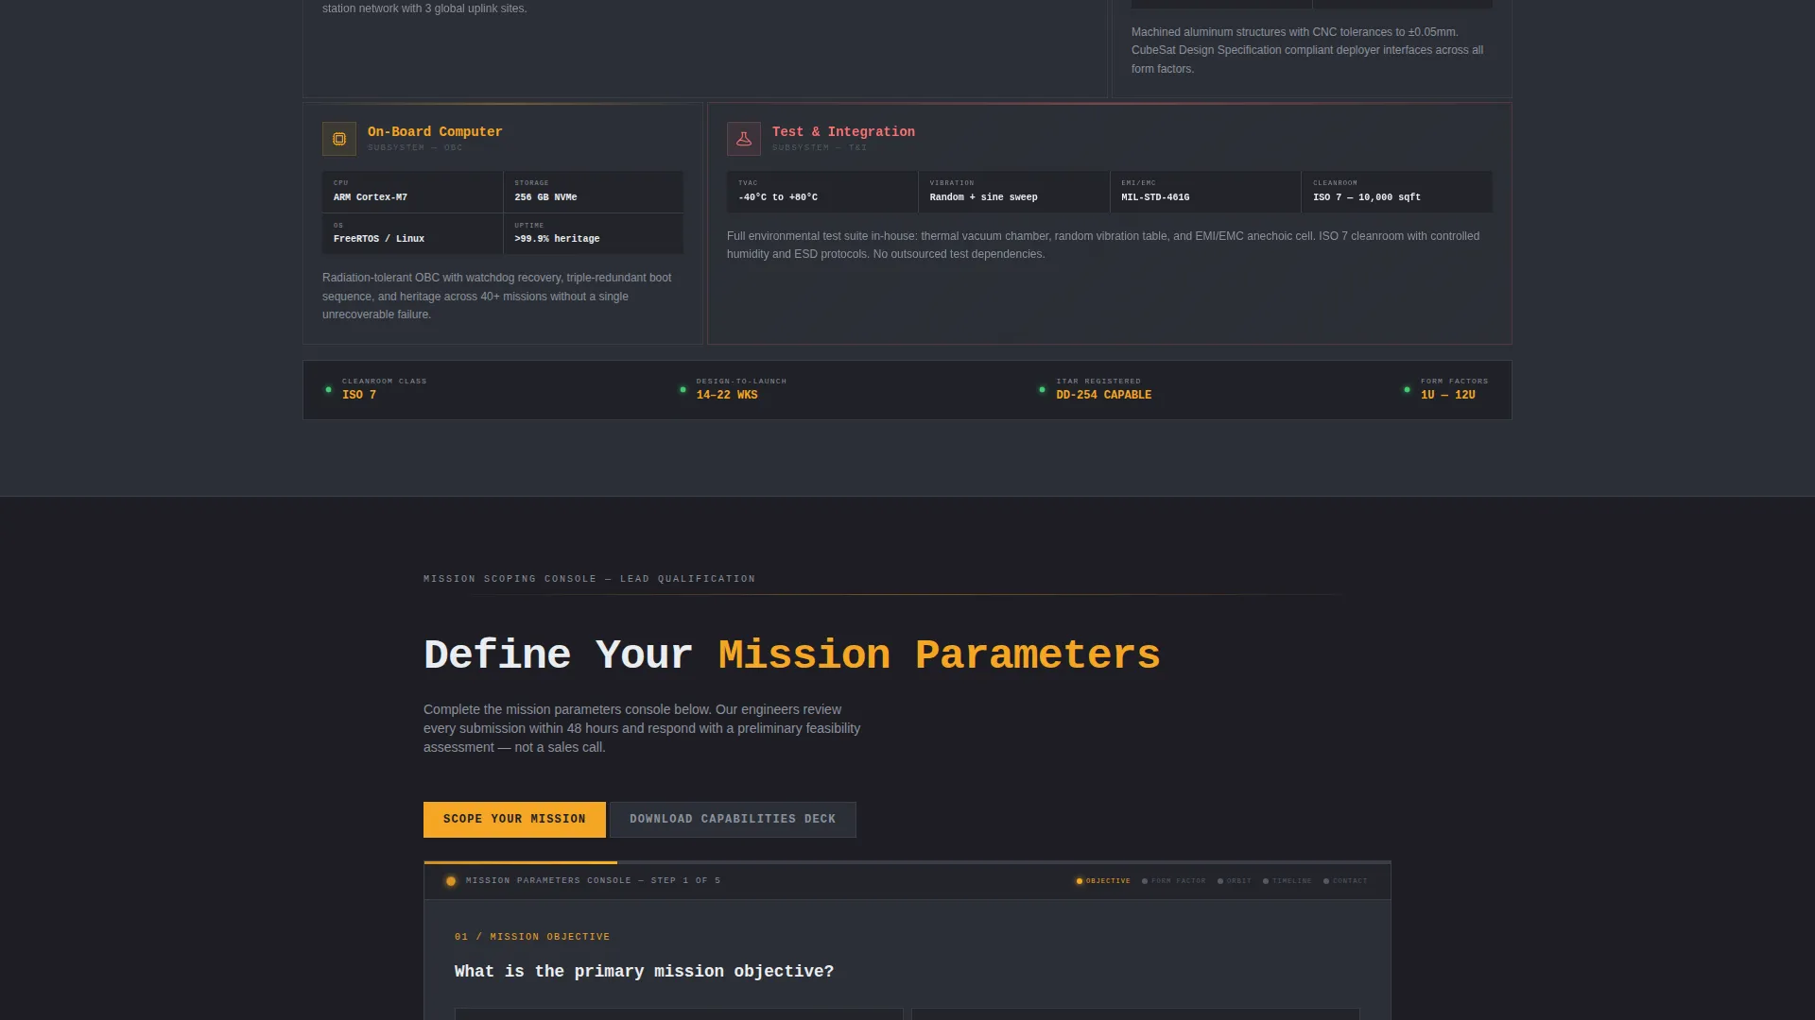Click the 256 GB NVMe storage cell
The width and height of the screenshot is (1815, 1020).
click(x=594, y=192)
